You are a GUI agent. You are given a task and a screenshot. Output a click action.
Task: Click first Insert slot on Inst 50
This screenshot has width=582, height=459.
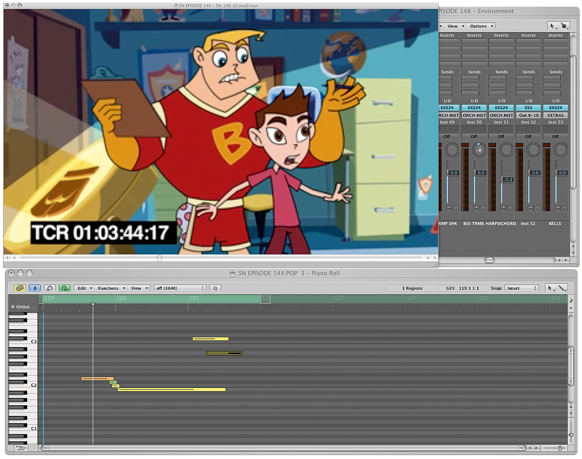pos(474,42)
